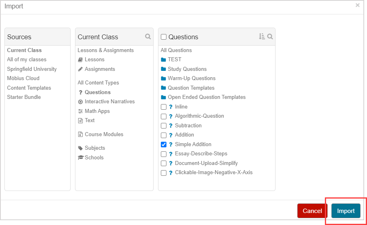Click the sort icon in Questions header
Screen dimensions: 367x225
point(262,36)
